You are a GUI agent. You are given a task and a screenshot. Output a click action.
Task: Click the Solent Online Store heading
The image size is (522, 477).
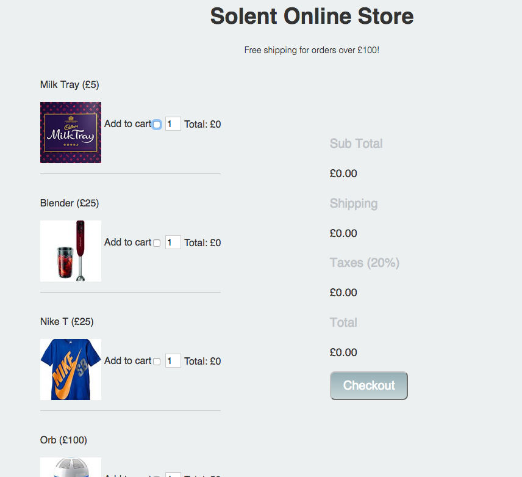tap(312, 16)
